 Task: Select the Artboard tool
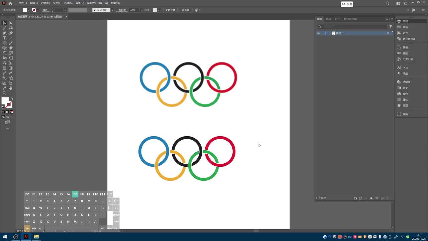point(11,83)
